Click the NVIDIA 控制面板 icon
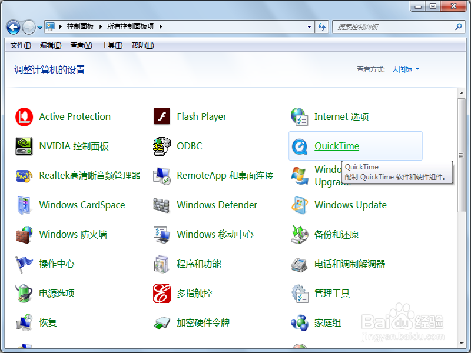 pos(24,146)
